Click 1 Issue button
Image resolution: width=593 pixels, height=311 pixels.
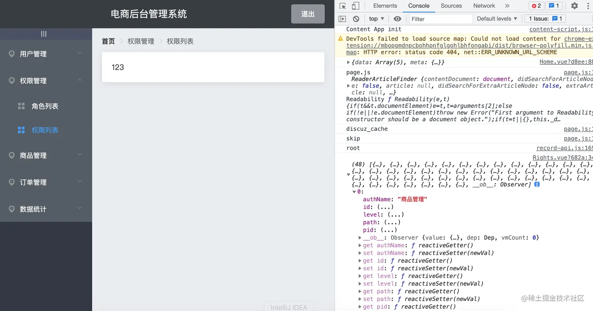coord(545,19)
